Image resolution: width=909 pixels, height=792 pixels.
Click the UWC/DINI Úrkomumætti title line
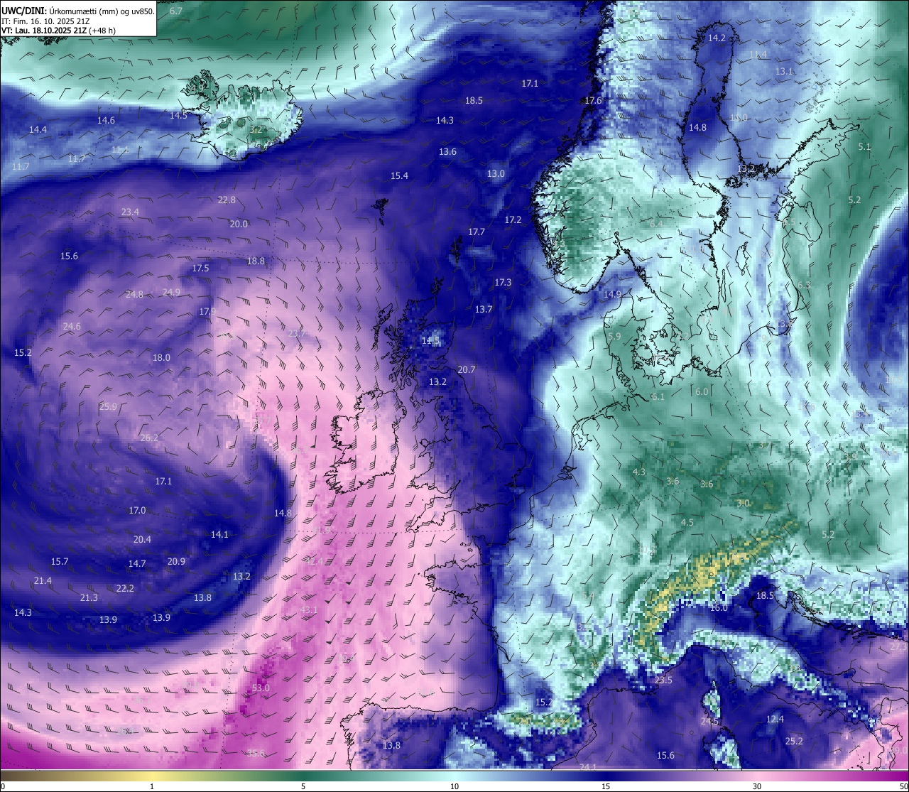click(x=78, y=11)
